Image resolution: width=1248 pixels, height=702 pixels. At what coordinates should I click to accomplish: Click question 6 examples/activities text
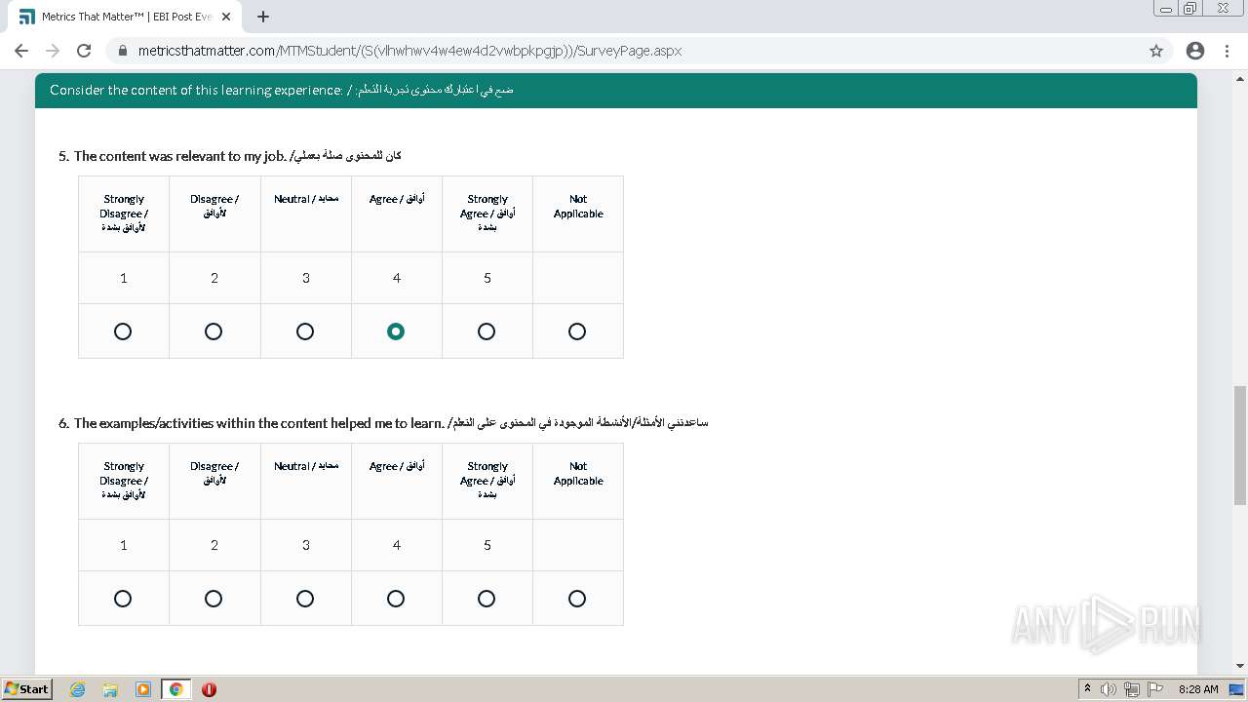(x=383, y=423)
